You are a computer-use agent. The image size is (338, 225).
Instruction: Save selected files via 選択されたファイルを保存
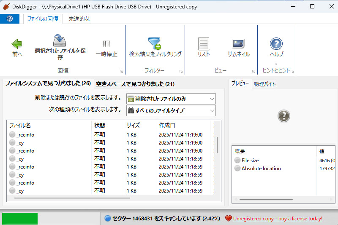point(60,47)
